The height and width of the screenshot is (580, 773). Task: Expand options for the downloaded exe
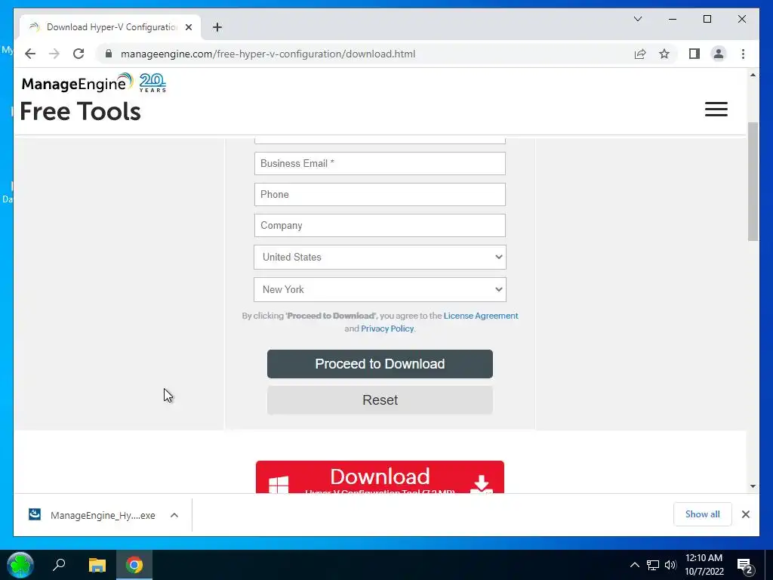(174, 515)
